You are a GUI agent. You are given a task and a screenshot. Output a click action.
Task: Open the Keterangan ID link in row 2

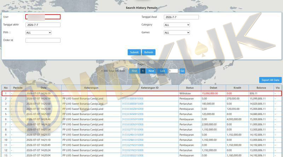133,99
